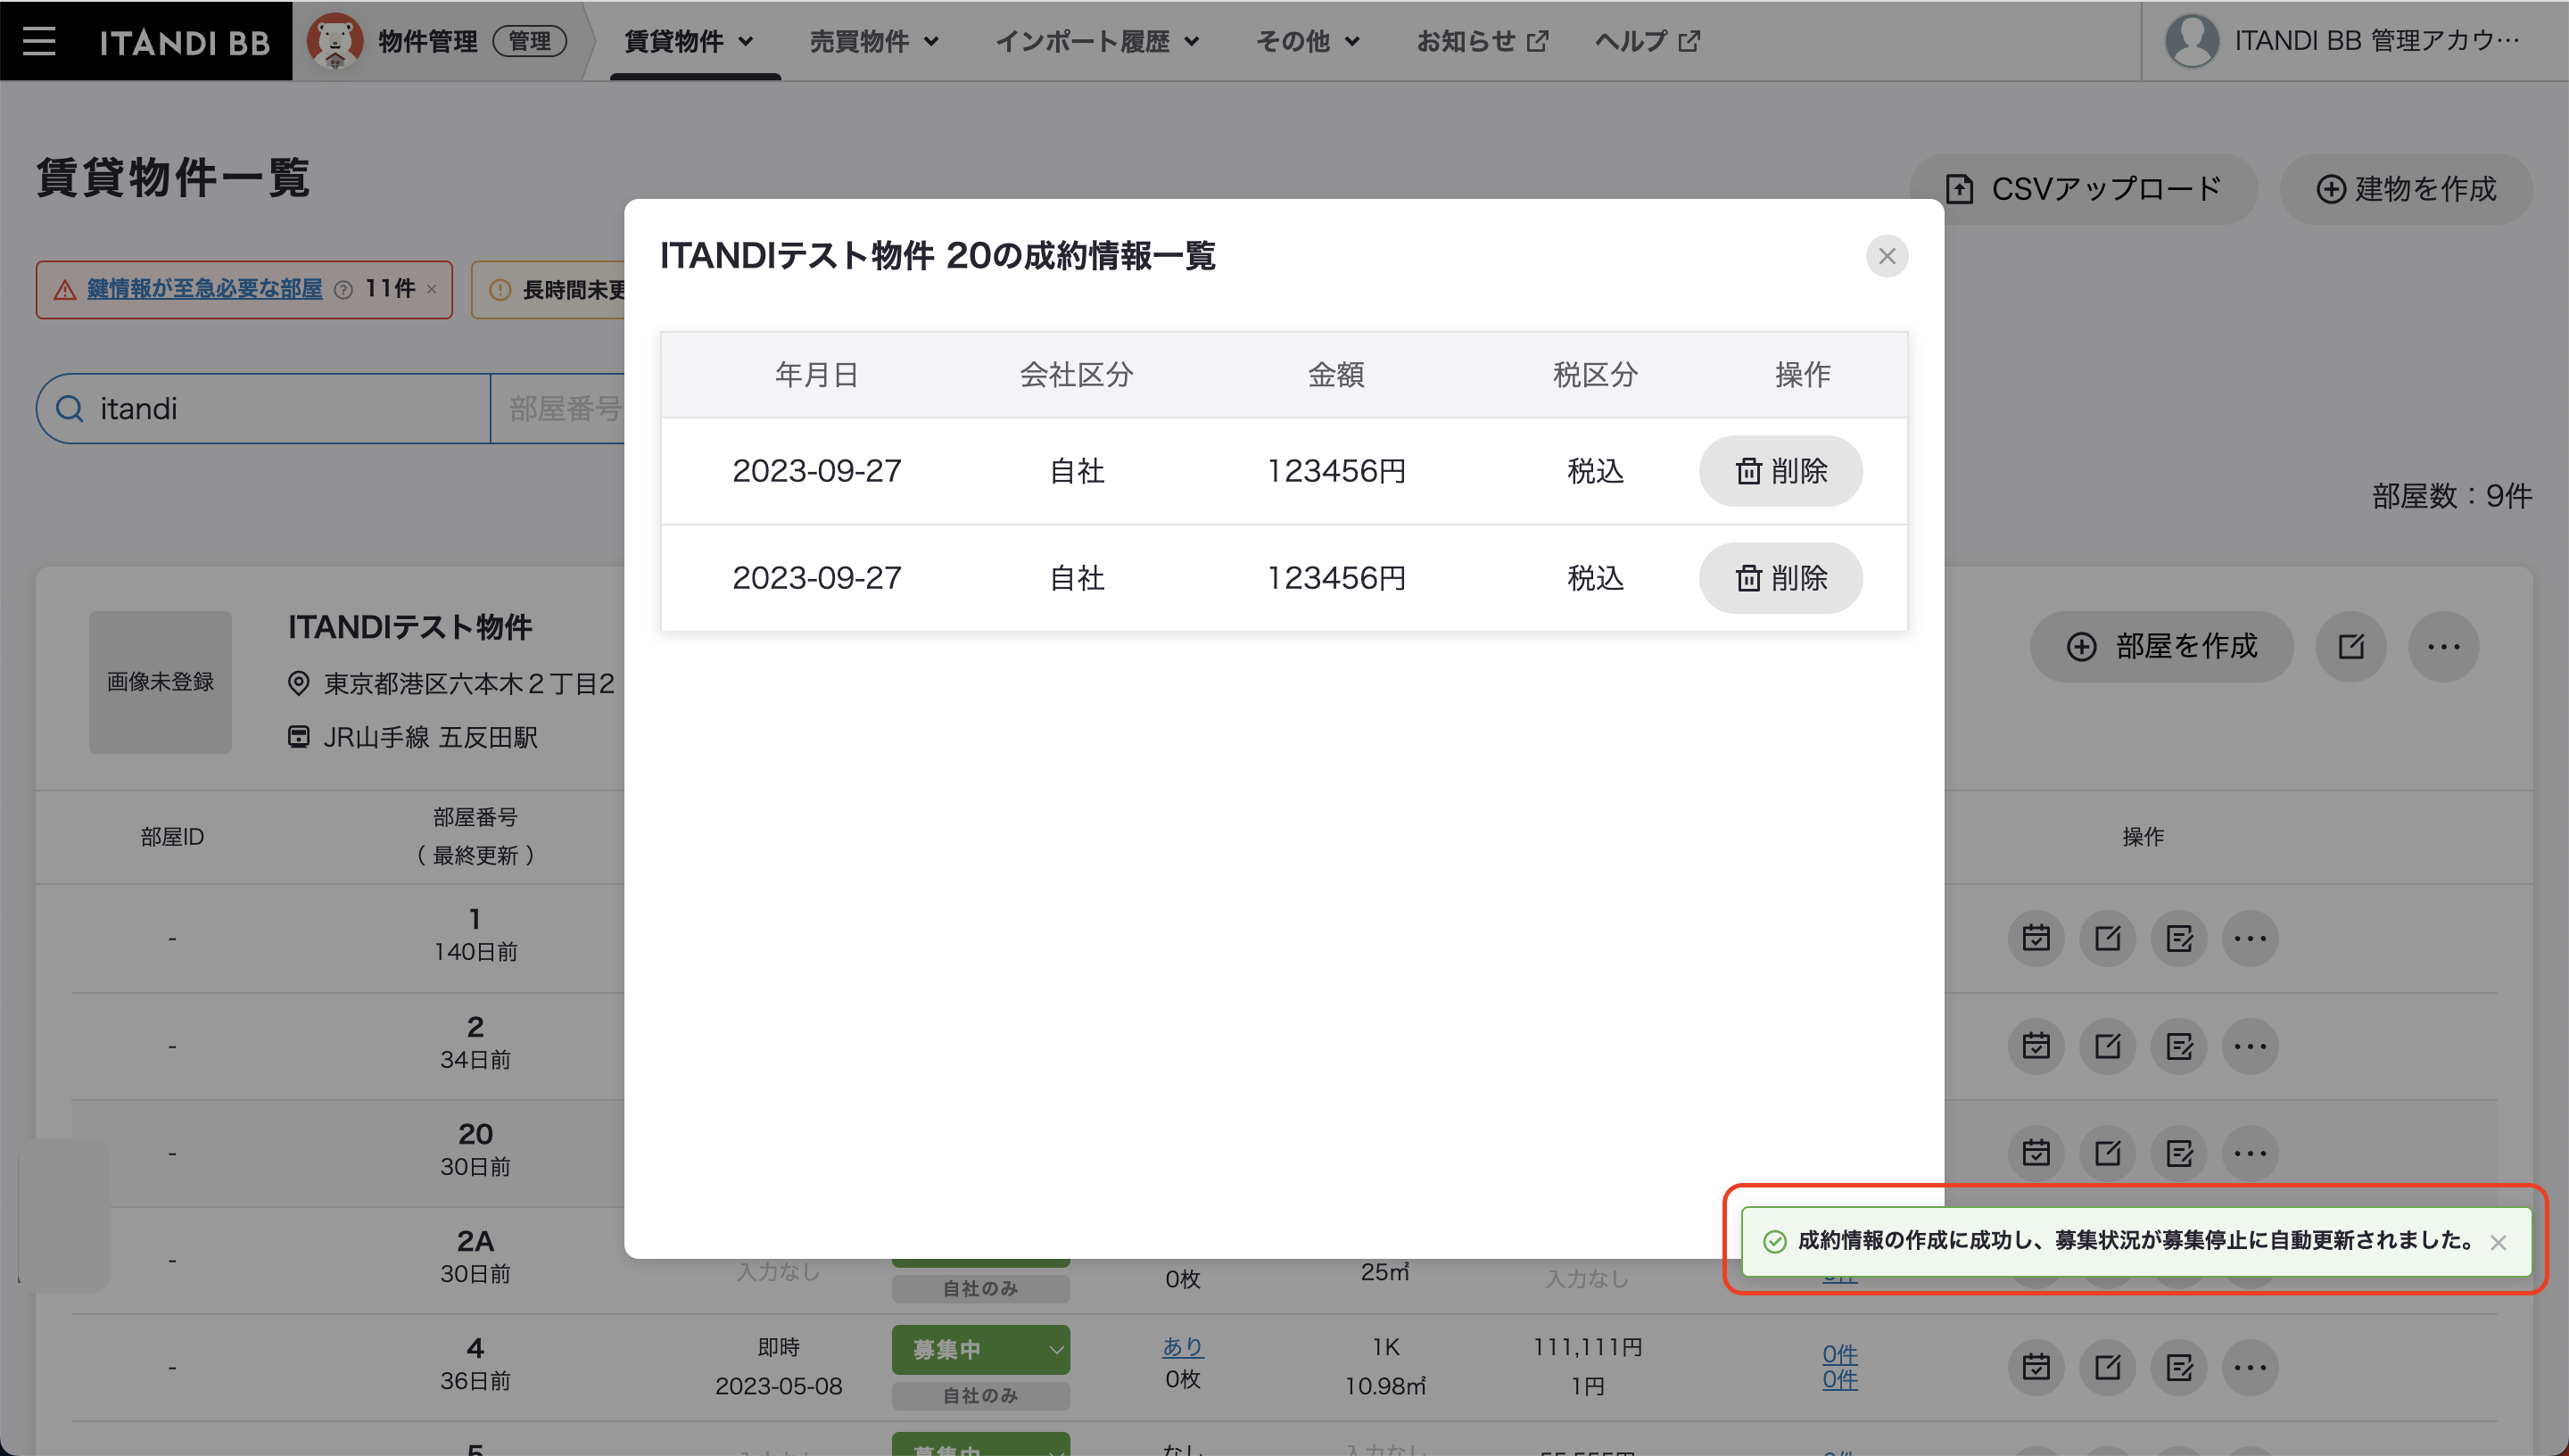Click the green check icon in toast

(x=1774, y=1241)
